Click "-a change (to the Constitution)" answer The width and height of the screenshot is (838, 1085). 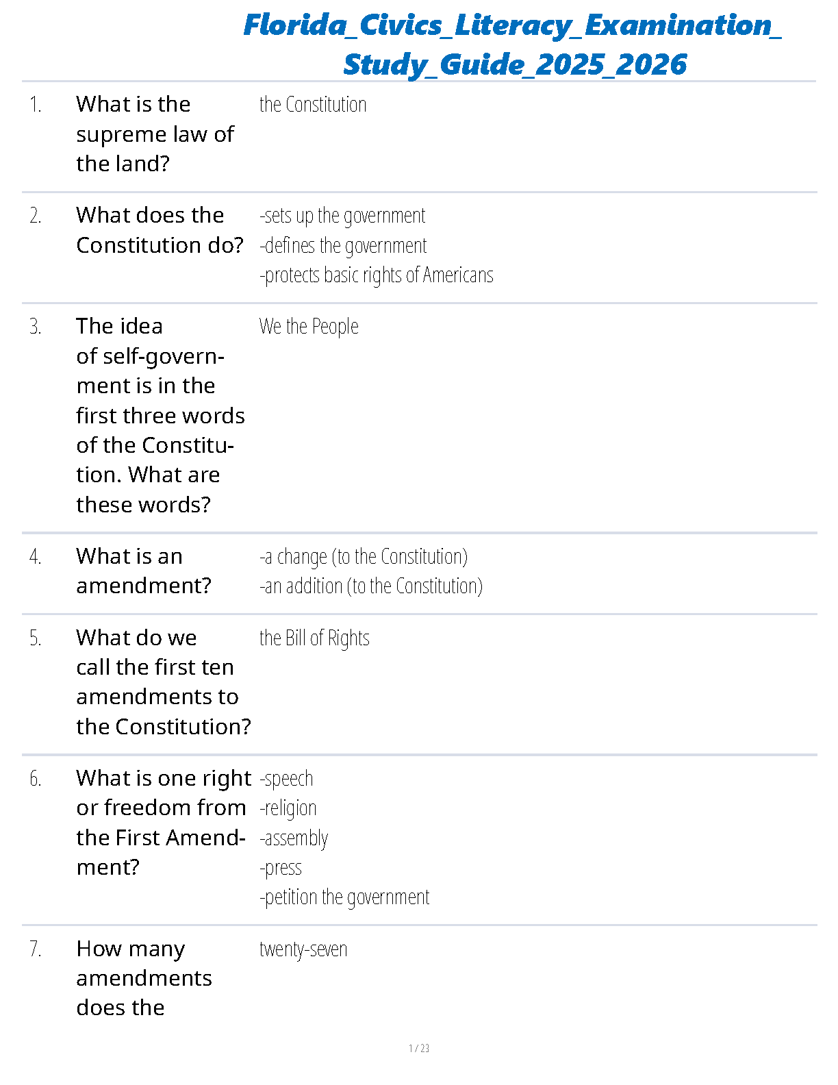(364, 557)
